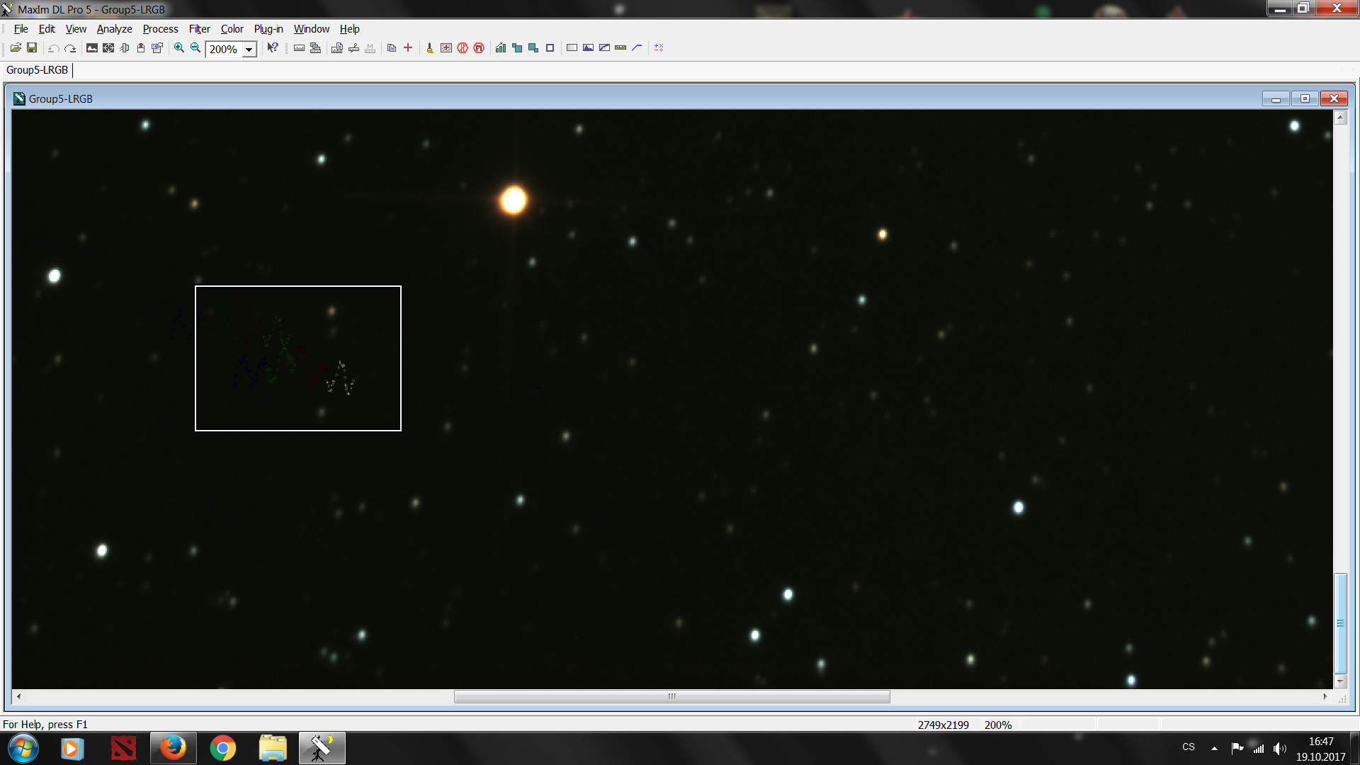The image size is (1360, 765).
Task: Click the Redo arrow icon
Action: point(70,48)
